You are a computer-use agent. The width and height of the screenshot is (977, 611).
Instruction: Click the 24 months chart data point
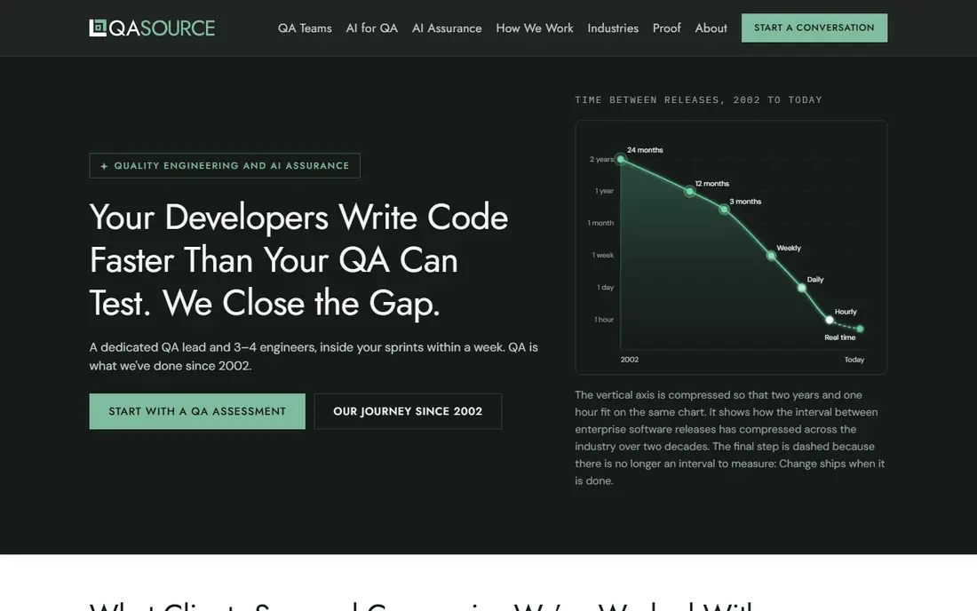coord(621,160)
